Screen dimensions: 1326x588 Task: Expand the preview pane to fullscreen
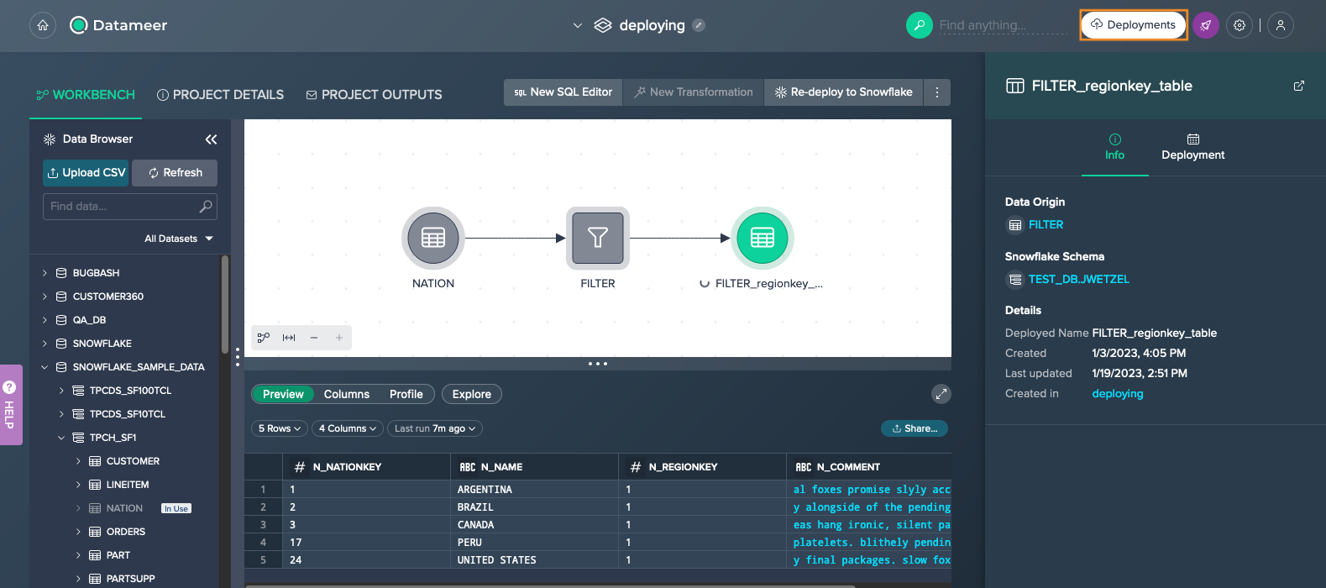941,394
